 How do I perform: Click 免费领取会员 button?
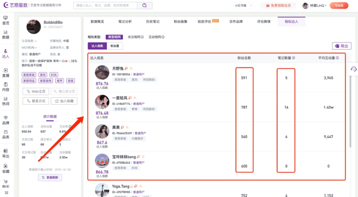[x=278, y=6]
